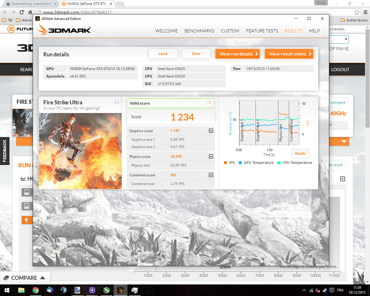Click the muted volume tray icon
The image size is (370, 296).
(x=318, y=290)
